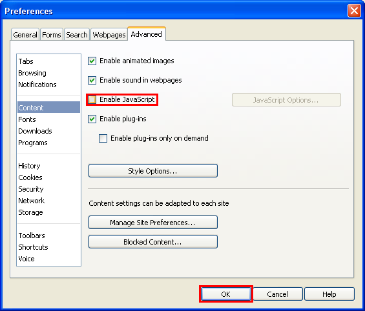Select History in the sidebar list
The height and width of the screenshot is (311, 365).
(48, 166)
